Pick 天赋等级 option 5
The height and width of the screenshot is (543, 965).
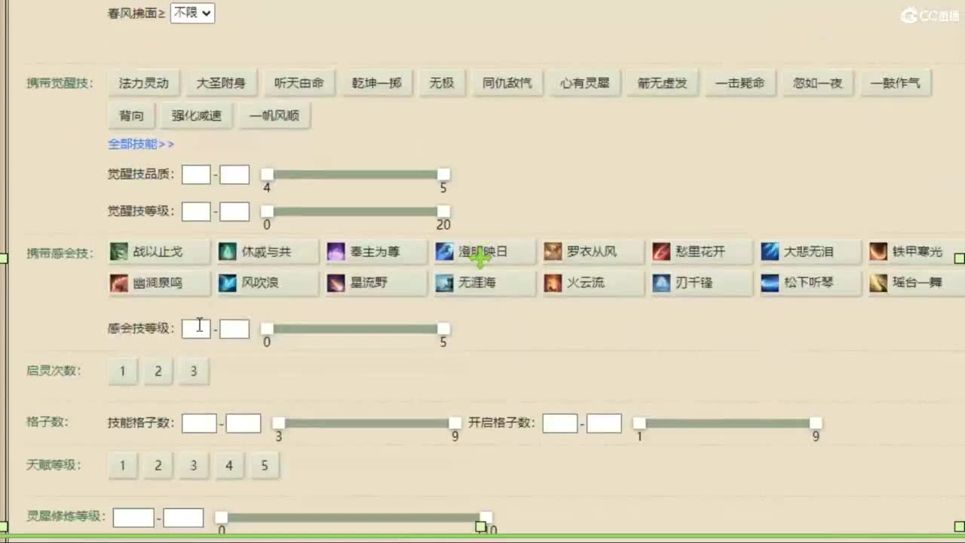tap(265, 465)
